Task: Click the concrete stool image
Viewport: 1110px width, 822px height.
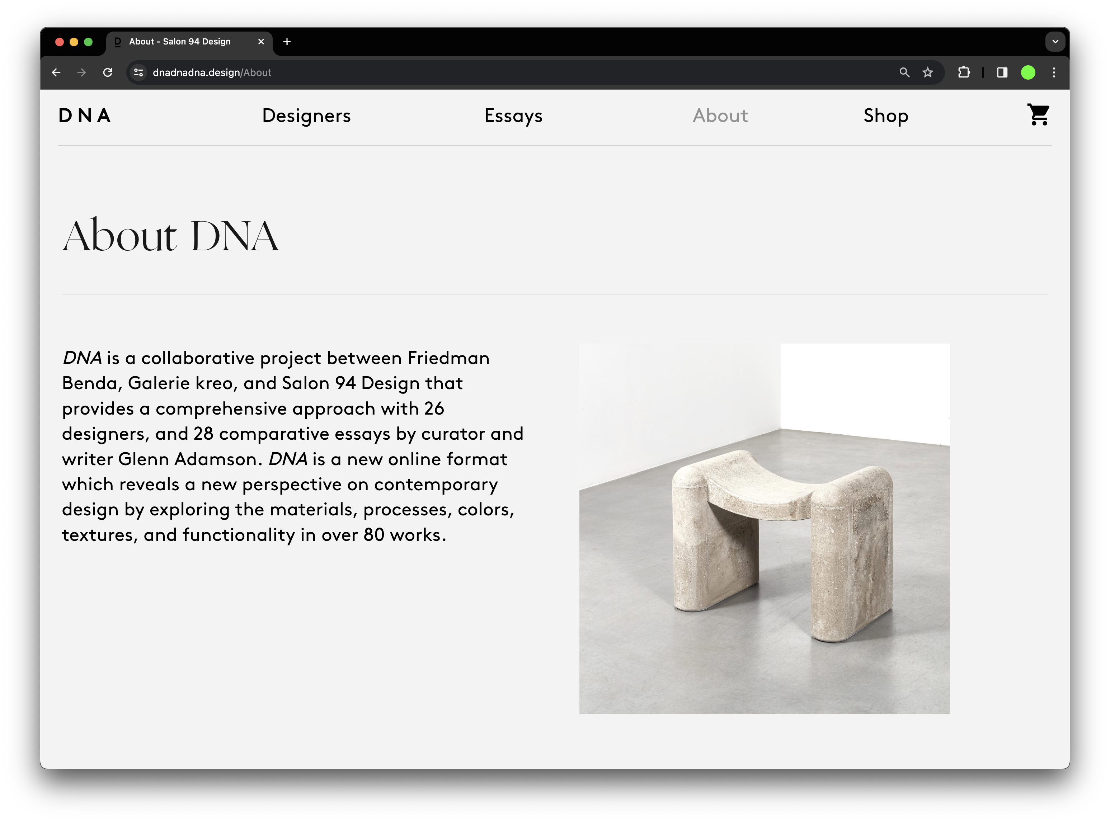Action: coord(764,528)
